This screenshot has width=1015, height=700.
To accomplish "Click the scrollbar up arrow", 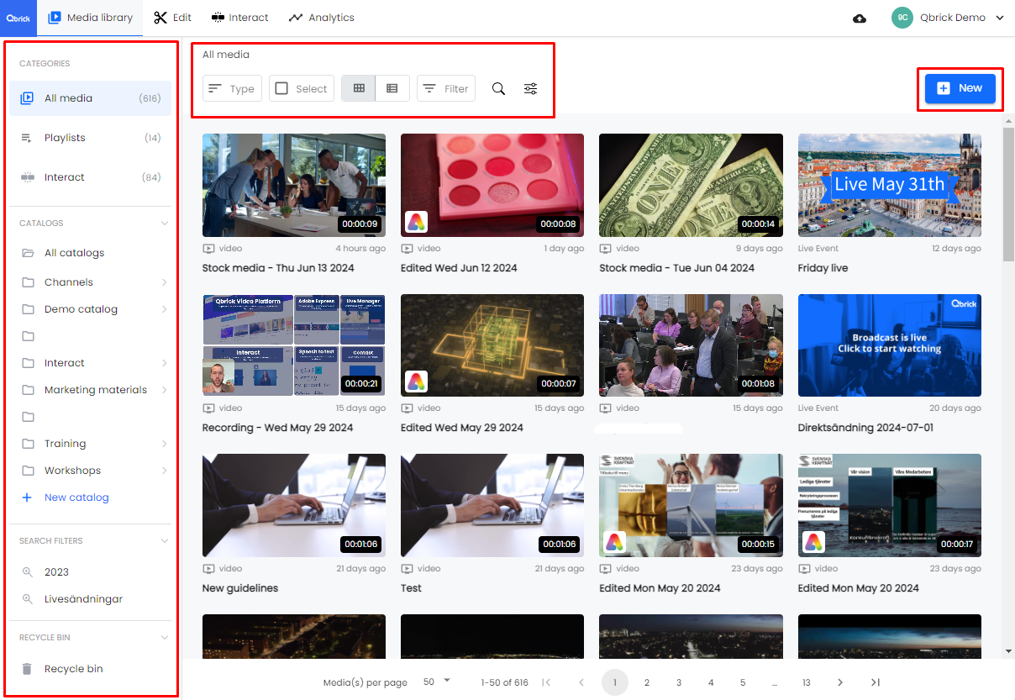I will [1009, 122].
